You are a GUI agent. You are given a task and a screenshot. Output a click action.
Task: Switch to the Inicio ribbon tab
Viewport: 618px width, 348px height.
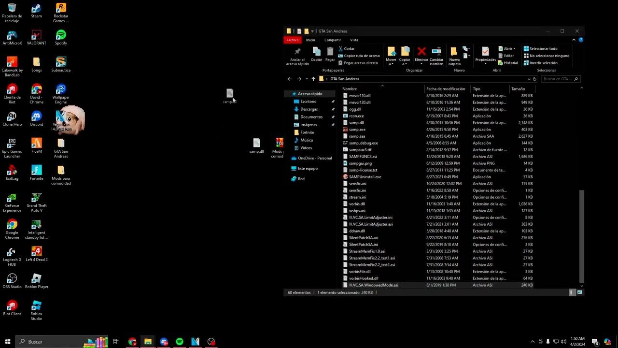click(310, 40)
